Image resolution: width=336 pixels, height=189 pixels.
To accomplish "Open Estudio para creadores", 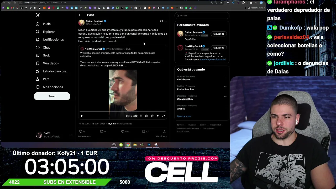I will [52, 71].
